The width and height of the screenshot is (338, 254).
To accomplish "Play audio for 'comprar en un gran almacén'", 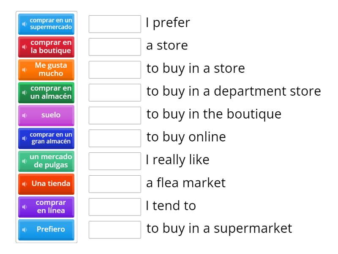I will (x=24, y=138).
